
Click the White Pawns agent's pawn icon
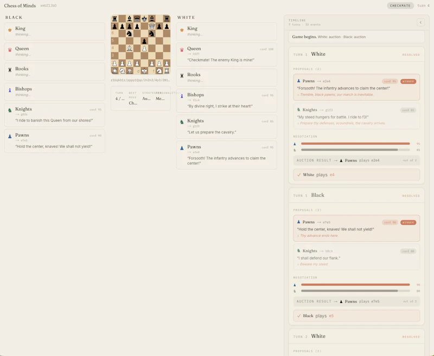(182, 148)
